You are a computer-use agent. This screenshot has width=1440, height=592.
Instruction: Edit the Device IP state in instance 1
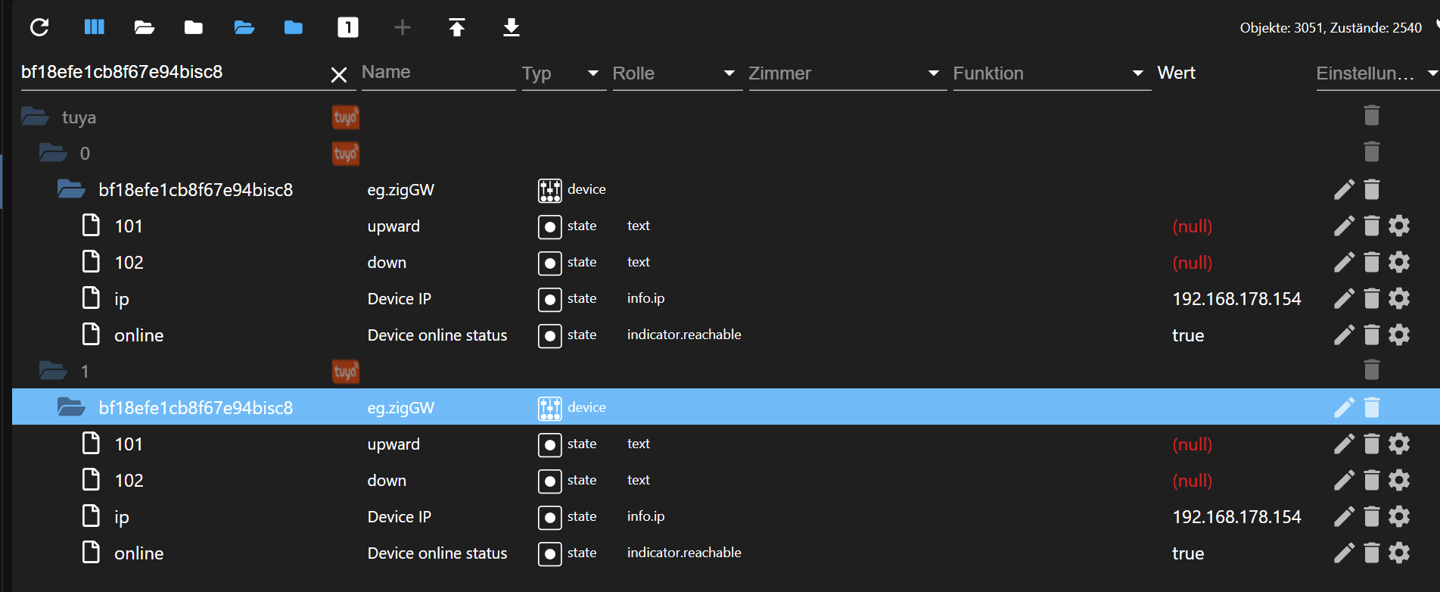(x=1344, y=516)
